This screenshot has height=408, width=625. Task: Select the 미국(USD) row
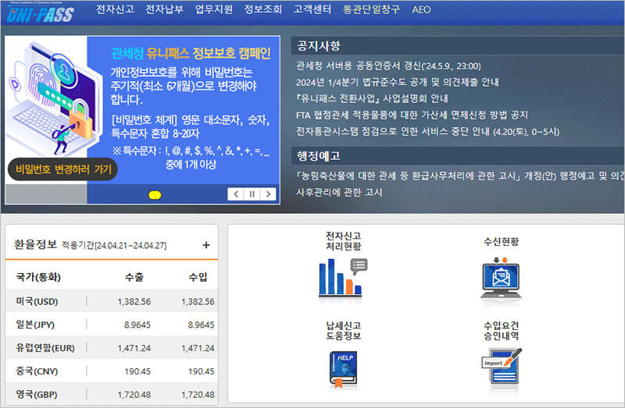[x=112, y=301]
